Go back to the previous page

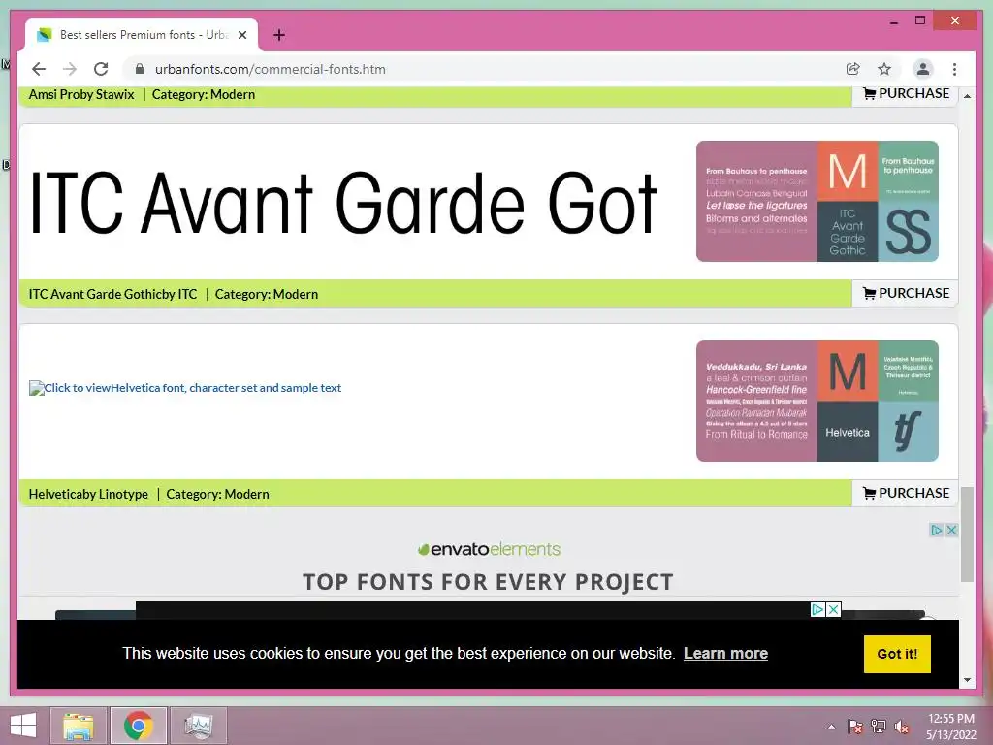pos(39,69)
